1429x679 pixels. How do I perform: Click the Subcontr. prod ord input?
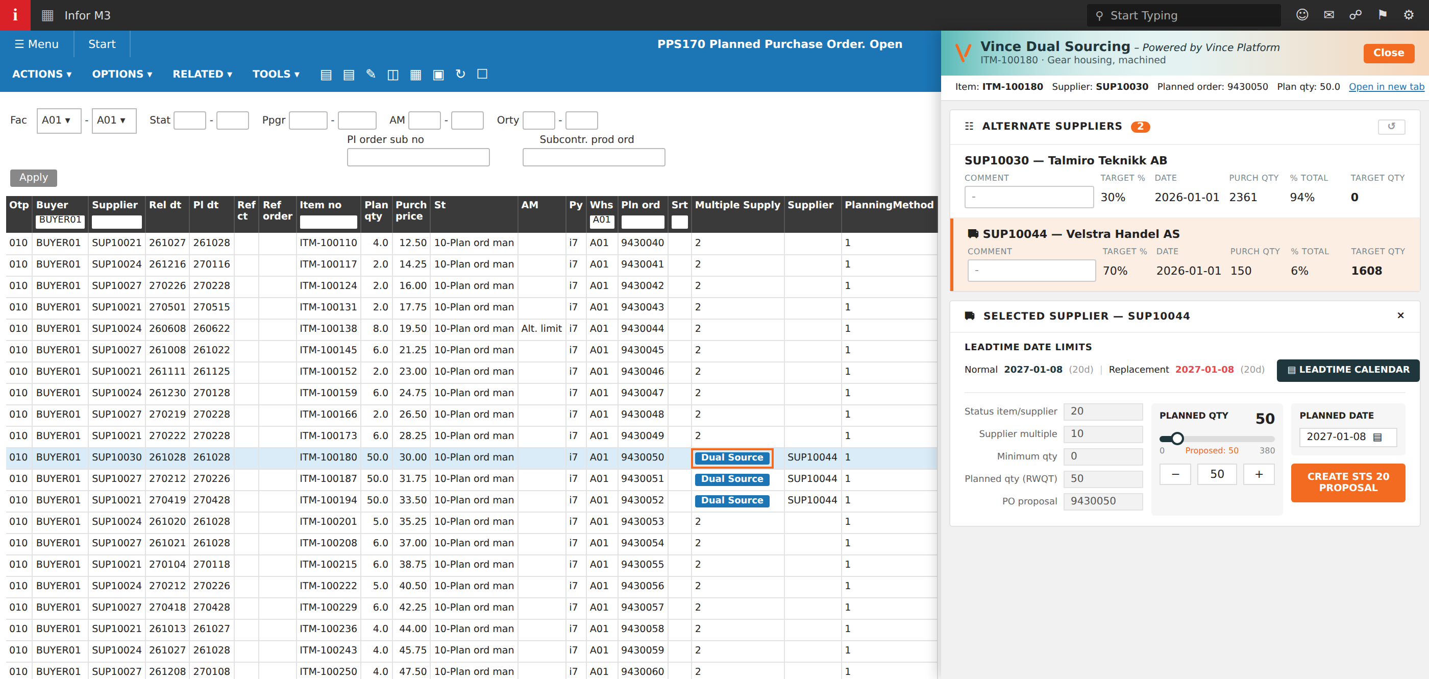click(594, 157)
